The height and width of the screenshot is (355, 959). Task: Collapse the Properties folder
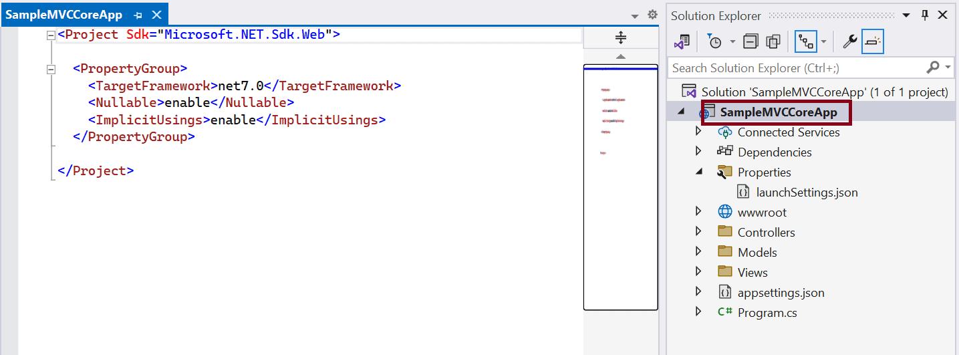(x=699, y=172)
